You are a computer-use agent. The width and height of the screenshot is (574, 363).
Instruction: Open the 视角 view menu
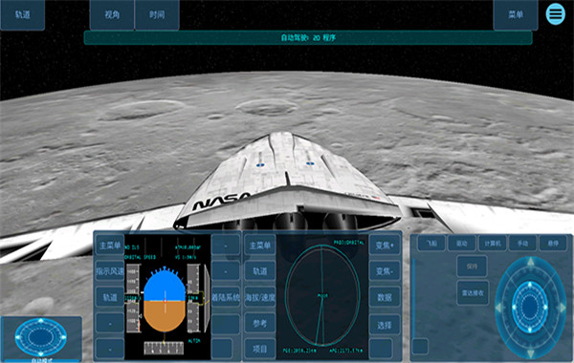(112, 14)
